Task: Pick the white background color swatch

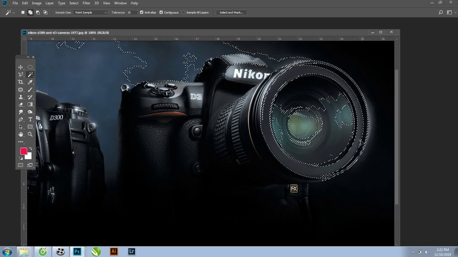Action: 29,156
